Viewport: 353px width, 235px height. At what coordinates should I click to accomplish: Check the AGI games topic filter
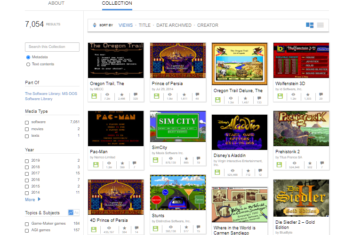(x=27, y=231)
